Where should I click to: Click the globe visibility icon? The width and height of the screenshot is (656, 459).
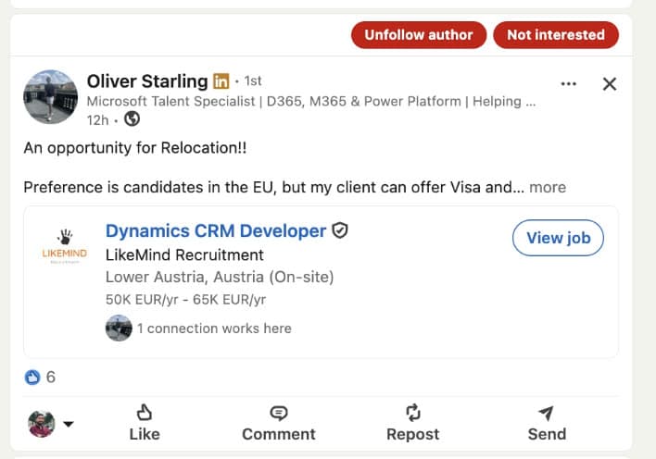132,119
